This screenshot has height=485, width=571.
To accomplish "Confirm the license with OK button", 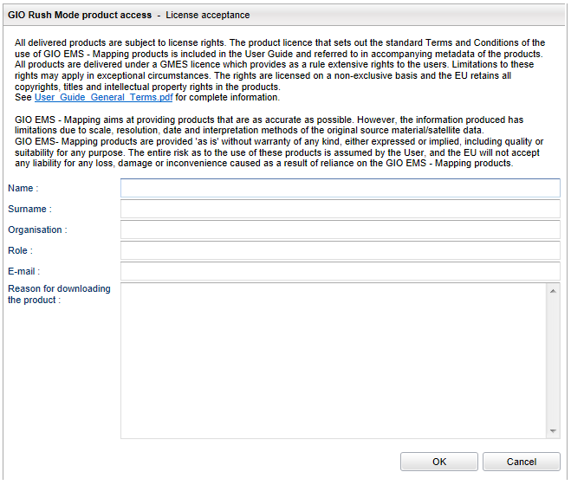I will tap(439, 462).
